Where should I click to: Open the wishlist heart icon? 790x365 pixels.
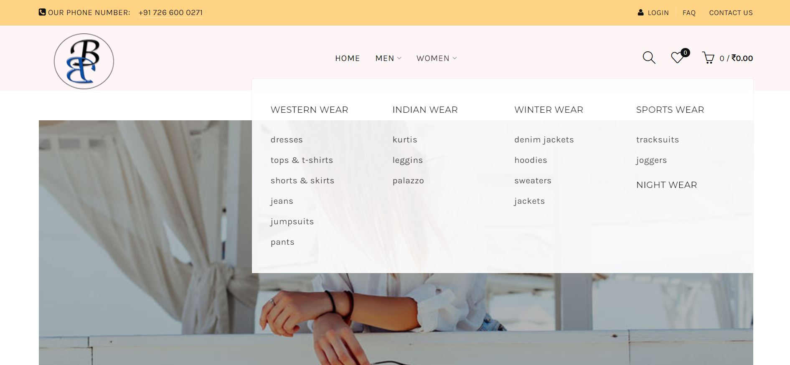[x=677, y=58]
